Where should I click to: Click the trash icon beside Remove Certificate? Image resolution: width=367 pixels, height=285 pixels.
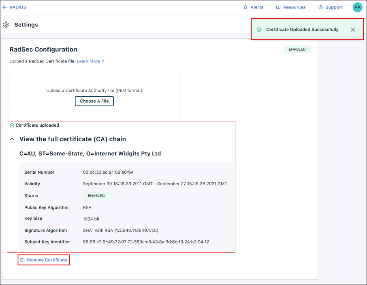coord(22,260)
